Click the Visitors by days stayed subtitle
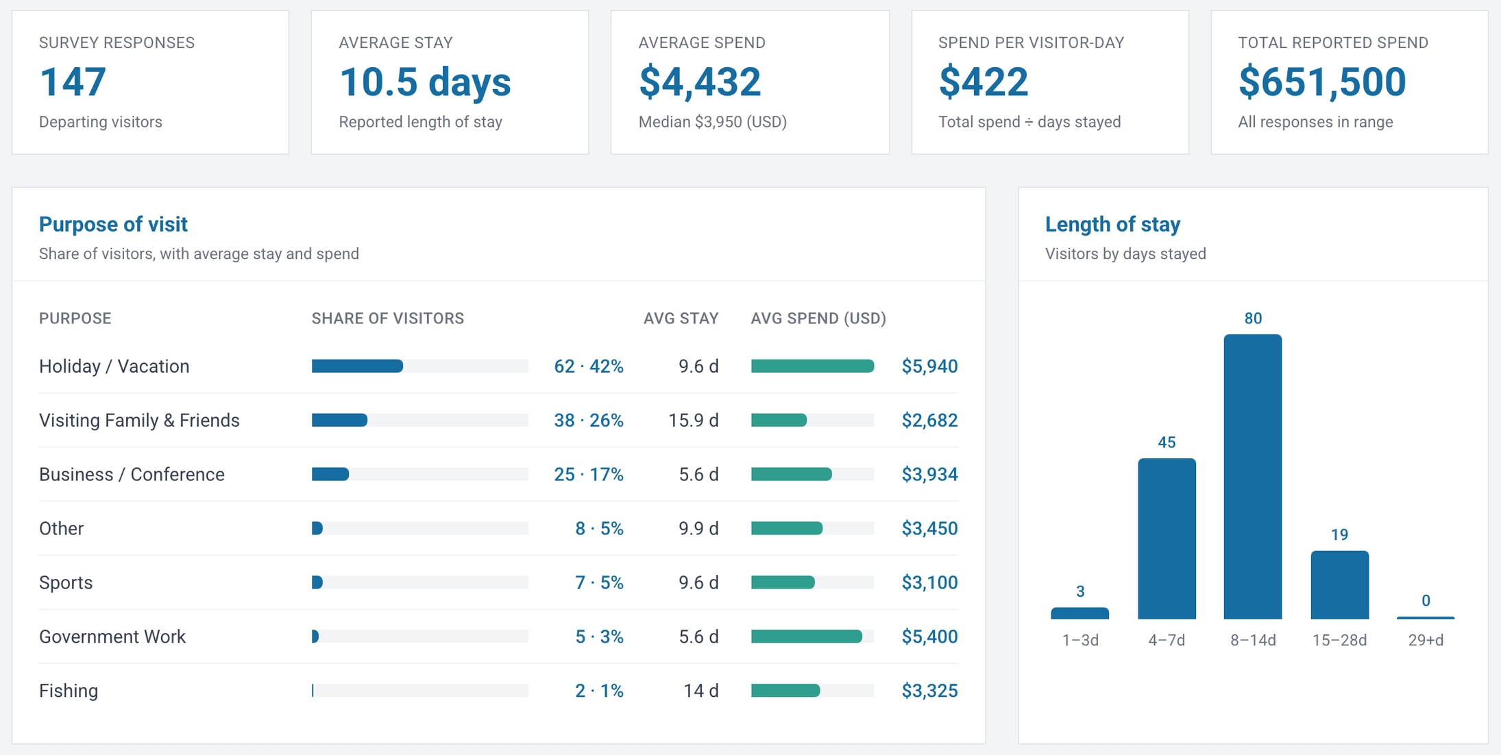Screen dimensions: 1501x755 point(1125,254)
